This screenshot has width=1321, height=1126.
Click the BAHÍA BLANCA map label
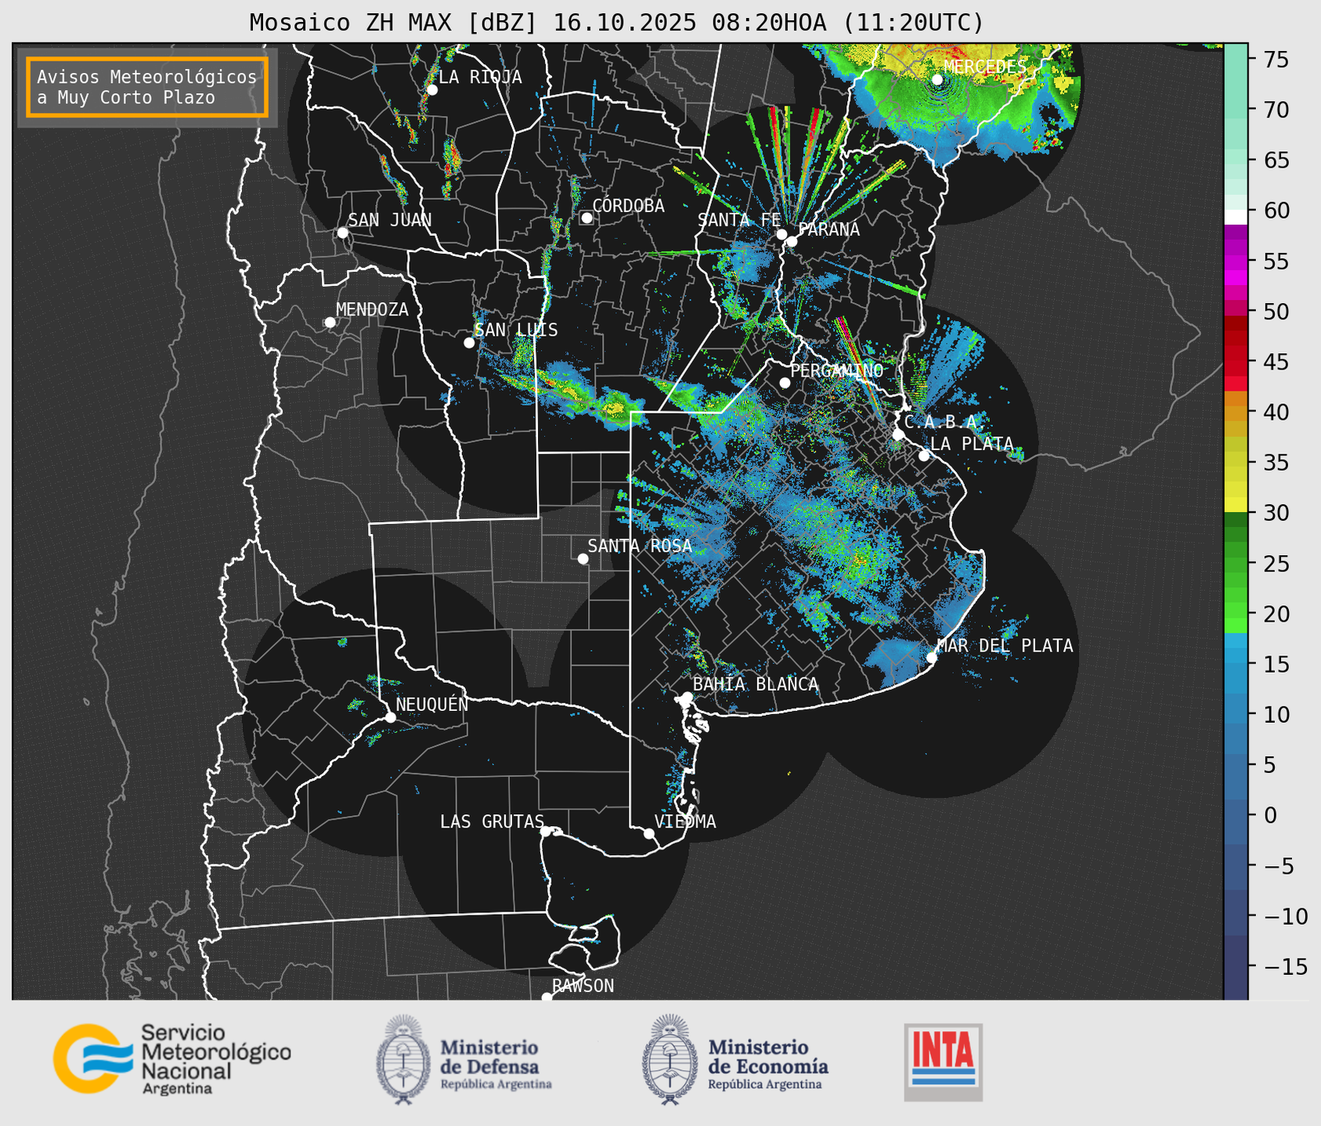point(756,684)
